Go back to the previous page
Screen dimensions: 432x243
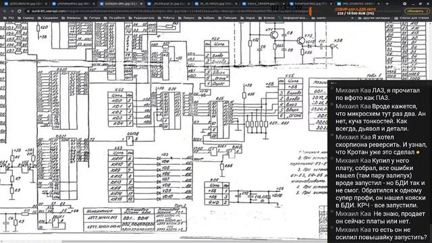pyautogui.click(x=5, y=11)
